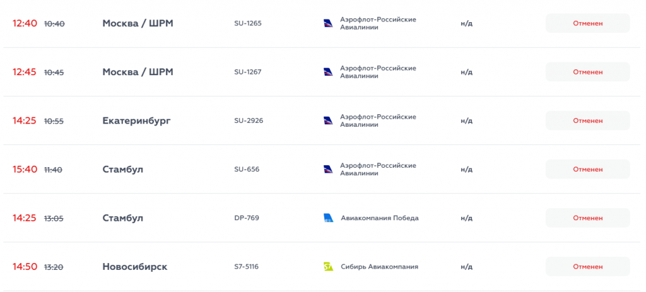Viewport: 646px width, 292px height.
Task: Click 'Авиакомпания Победа' airline name
Action: tap(379, 218)
